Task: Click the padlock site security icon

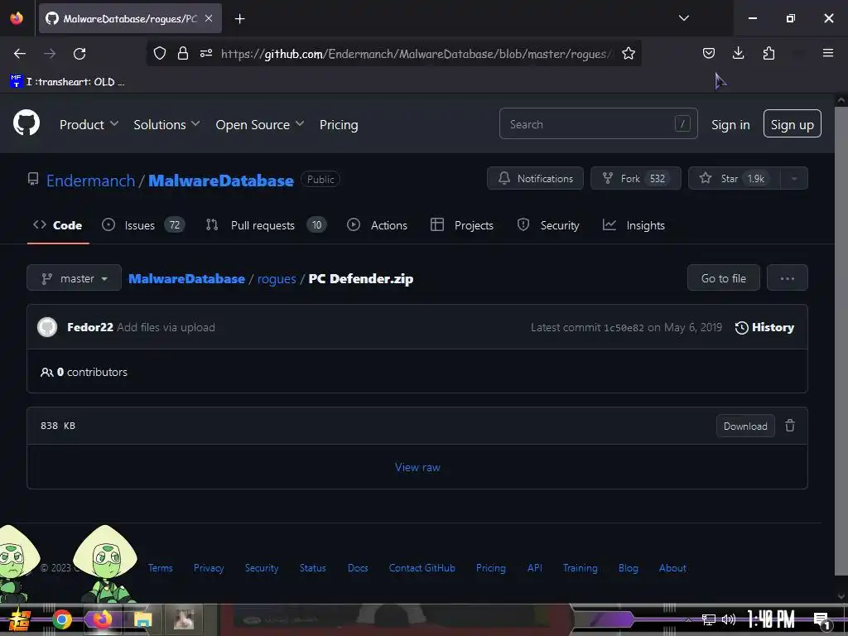Action: click(183, 53)
